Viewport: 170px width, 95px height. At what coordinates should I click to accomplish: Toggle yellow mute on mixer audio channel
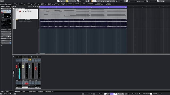tap(30, 59)
